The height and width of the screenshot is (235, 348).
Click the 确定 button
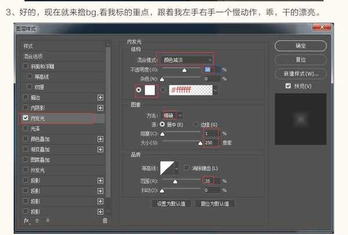click(x=300, y=45)
